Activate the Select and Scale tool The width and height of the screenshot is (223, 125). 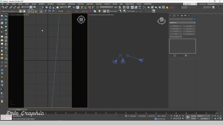pos(54,7)
